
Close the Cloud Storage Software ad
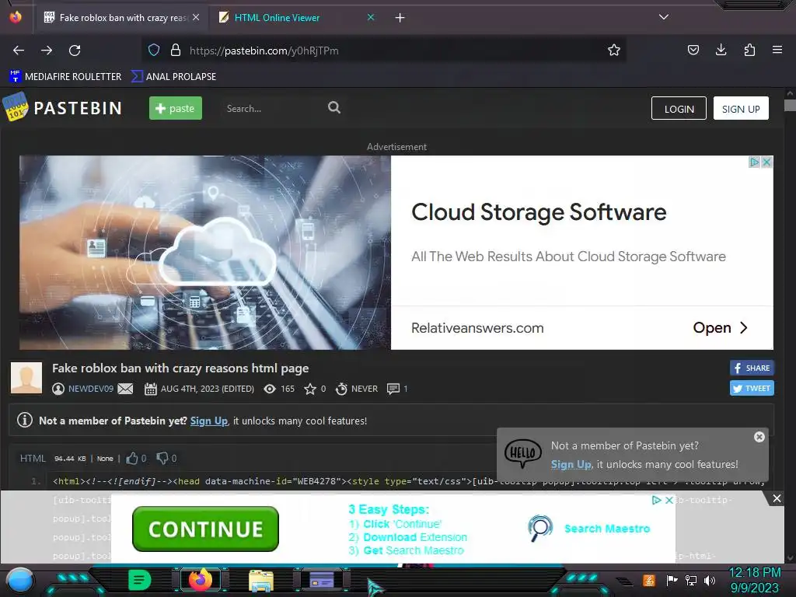(x=766, y=162)
